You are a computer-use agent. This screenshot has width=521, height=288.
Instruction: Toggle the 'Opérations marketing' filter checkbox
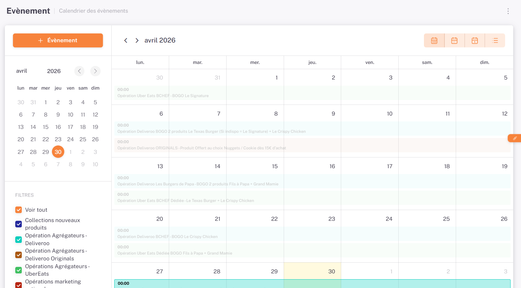coord(19,285)
